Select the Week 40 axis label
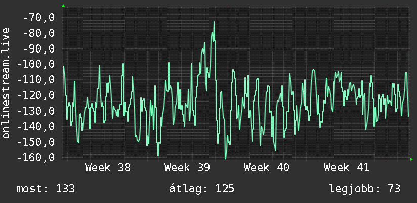The image size is (417, 203). (267, 168)
